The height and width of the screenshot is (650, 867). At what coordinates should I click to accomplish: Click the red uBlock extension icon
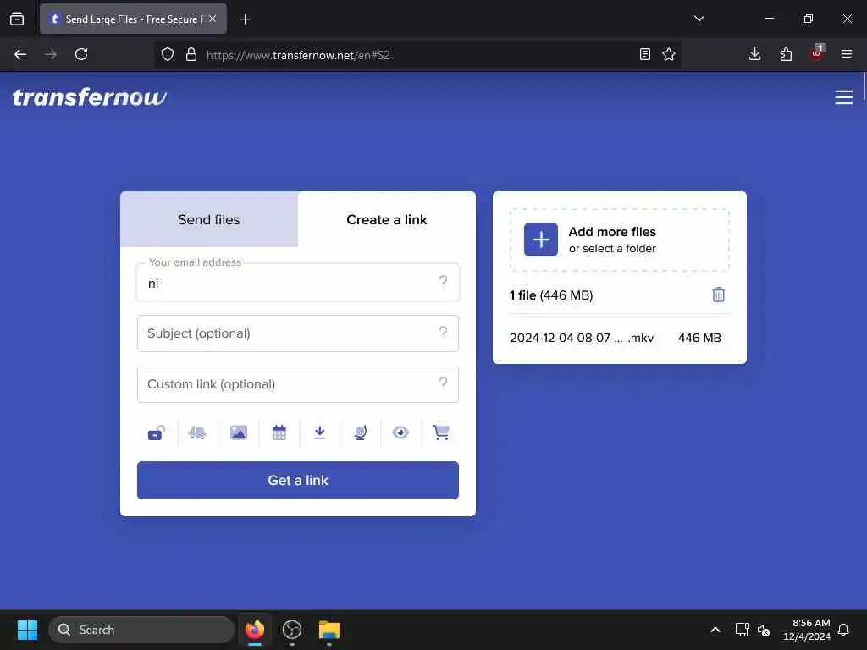[x=817, y=53]
